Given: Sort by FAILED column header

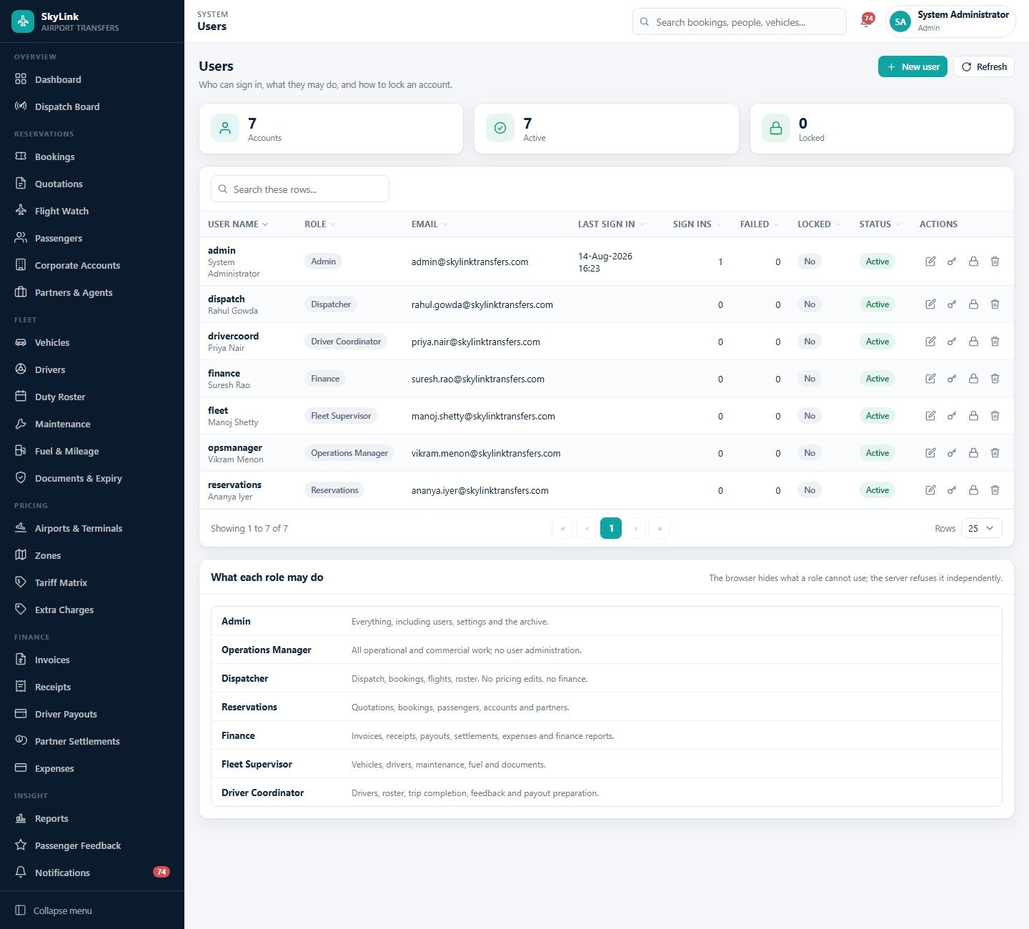Looking at the screenshot, I should point(759,224).
